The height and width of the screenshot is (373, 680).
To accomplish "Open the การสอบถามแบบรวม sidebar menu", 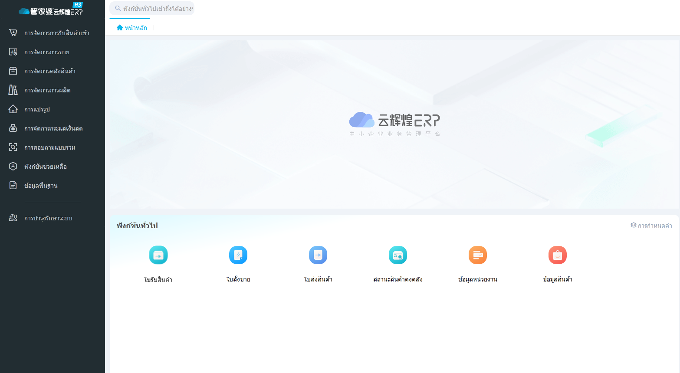I will (x=49, y=147).
